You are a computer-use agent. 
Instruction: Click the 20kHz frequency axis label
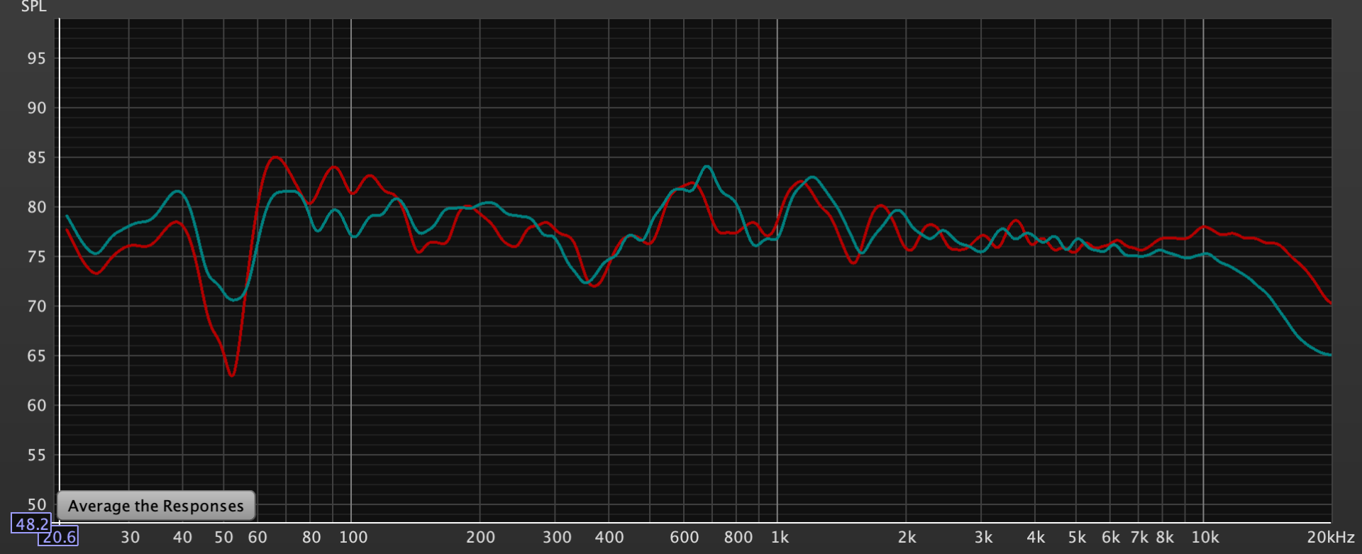(x=1330, y=538)
